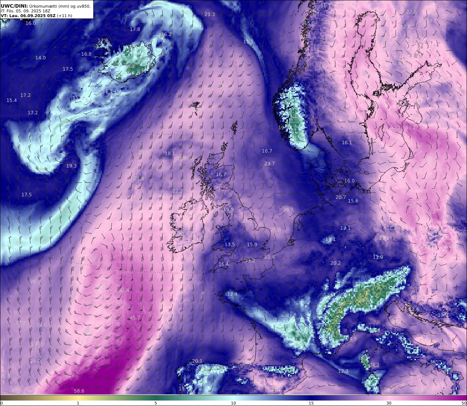Screen dimensions: 467x406
Task: Click the color scale tick label 30
Action: pos(389,403)
